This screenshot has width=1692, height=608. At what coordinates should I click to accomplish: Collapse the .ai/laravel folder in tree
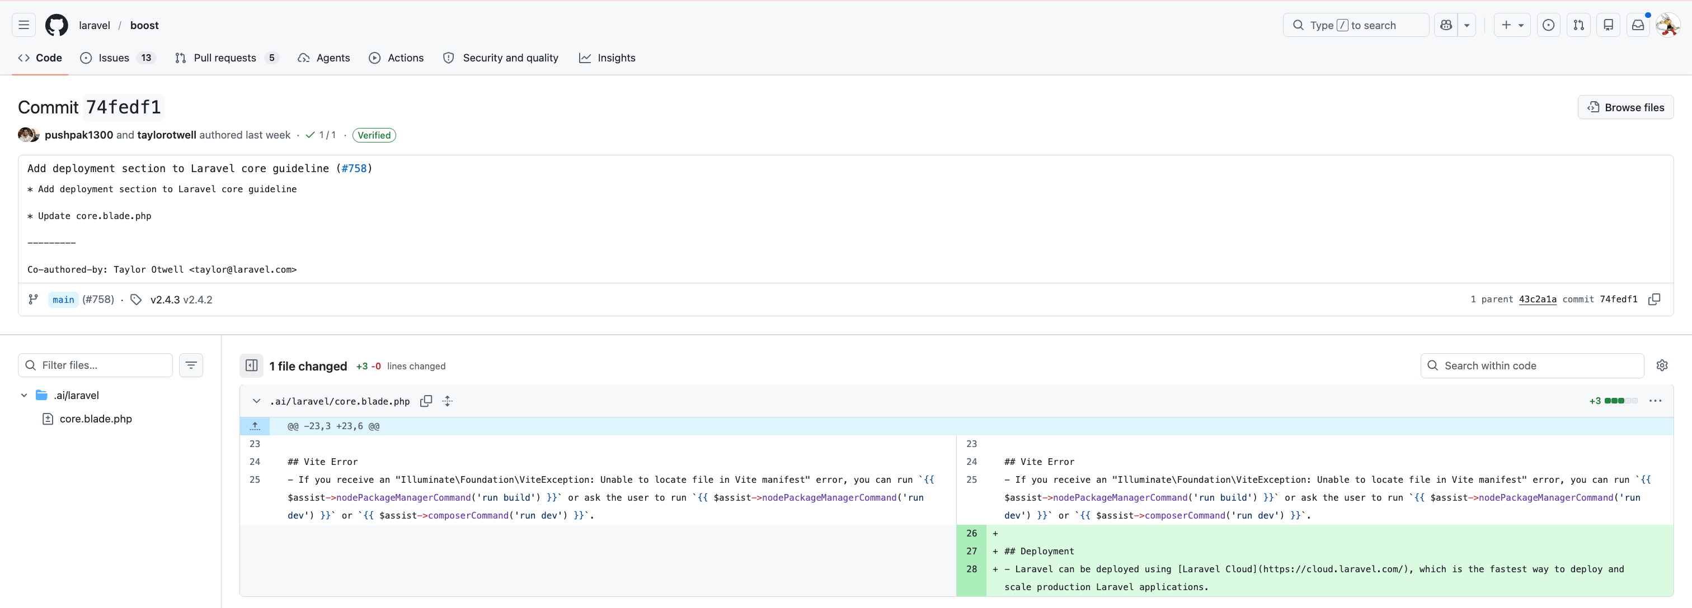[x=24, y=395]
